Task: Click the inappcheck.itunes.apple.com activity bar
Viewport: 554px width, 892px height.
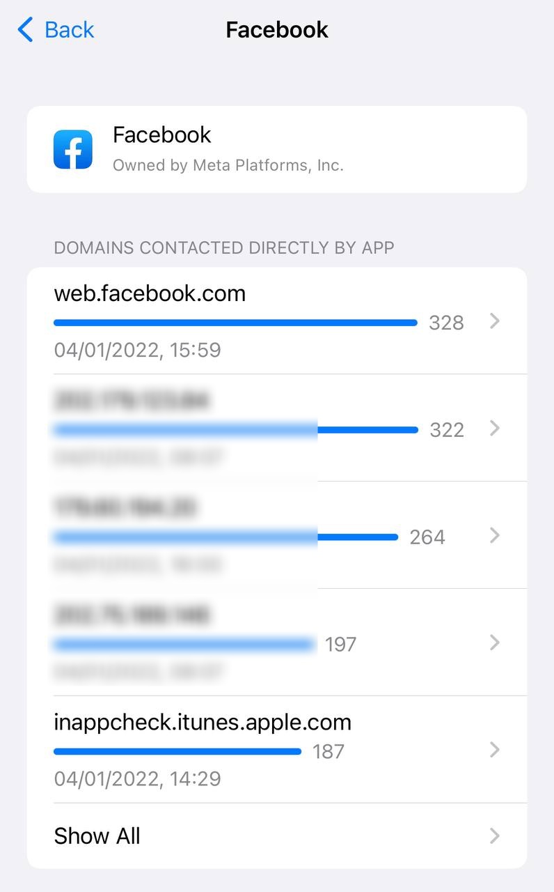Action: [177, 751]
